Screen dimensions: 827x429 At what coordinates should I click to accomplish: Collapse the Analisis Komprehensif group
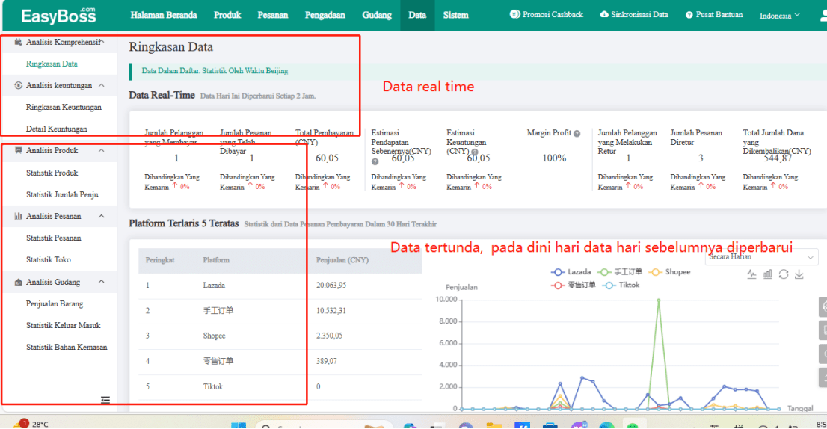click(x=102, y=42)
